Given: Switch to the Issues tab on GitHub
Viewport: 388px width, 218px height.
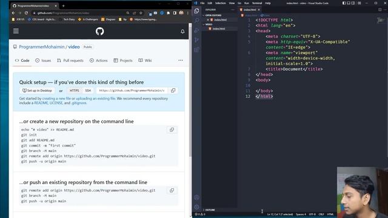Looking at the screenshot, I should [43, 61].
